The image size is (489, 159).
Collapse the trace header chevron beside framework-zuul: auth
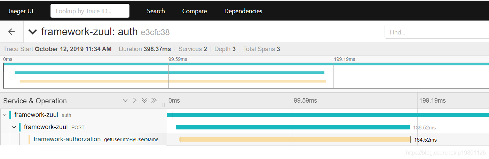(32, 32)
